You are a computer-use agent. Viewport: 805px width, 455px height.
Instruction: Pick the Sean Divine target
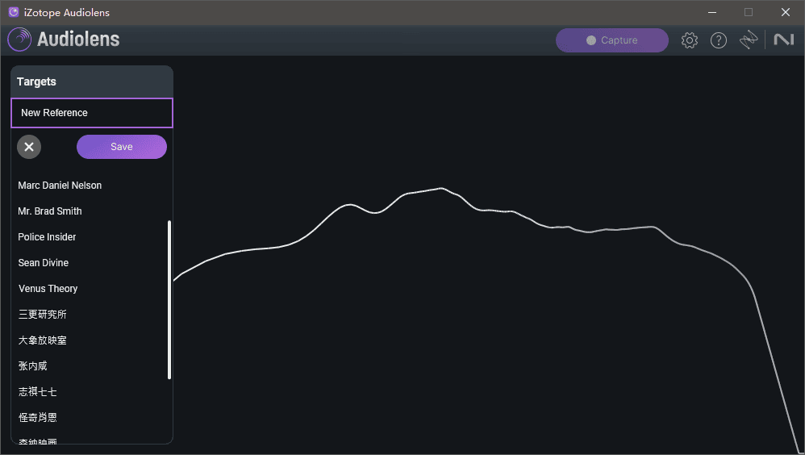(43, 262)
